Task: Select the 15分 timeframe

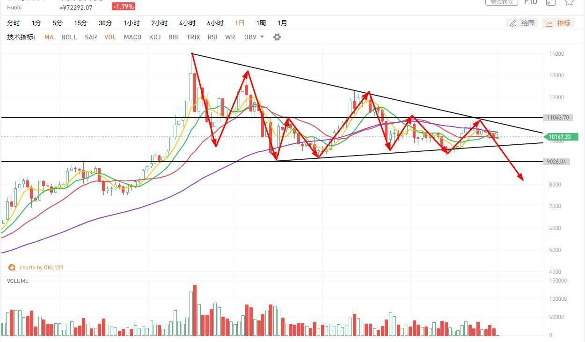Action: click(80, 23)
